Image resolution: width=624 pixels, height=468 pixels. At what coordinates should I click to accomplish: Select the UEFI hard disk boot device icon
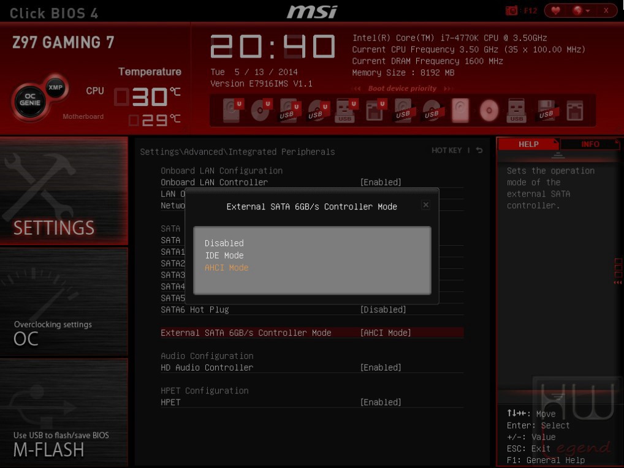click(x=232, y=110)
